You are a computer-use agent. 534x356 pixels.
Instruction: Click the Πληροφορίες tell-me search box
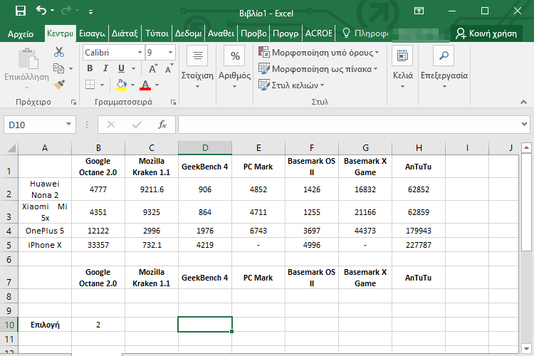365,33
